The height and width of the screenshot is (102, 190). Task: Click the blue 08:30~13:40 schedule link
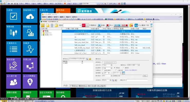[x=131, y=70]
